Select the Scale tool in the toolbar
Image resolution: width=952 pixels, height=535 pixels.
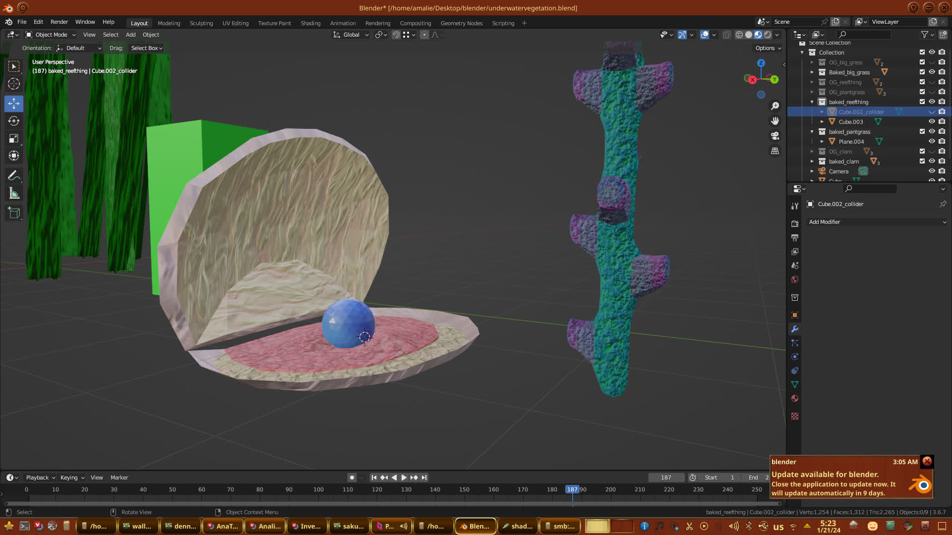coord(13,139)
